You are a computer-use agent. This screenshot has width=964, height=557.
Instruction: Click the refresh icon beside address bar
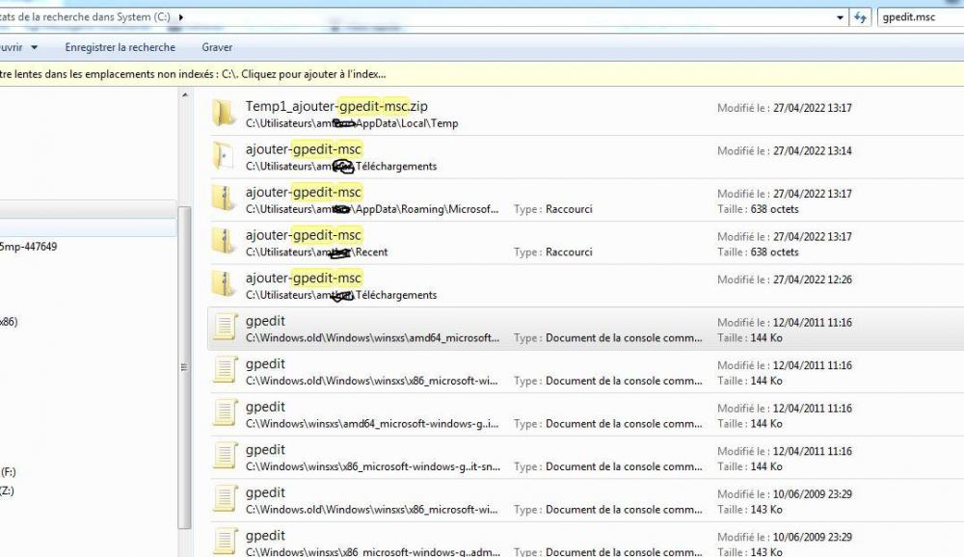861,17
